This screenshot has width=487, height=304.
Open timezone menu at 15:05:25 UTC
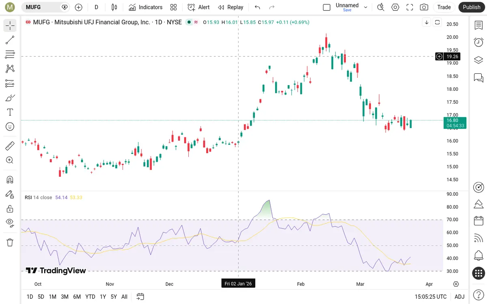coord(431,297)
